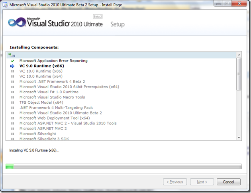Click the pending icon beside Visual Studio 2010 Ultimate Beta 2 row
Image resolution: width=251 pixels, height=193 pixels.
click(x=12, y=113)
